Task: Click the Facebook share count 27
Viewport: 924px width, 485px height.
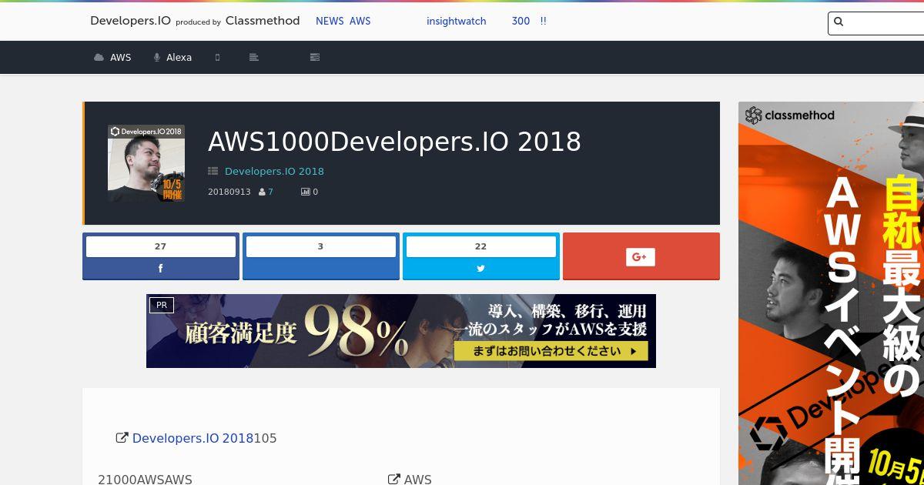Action: click(x=161, y=246)
